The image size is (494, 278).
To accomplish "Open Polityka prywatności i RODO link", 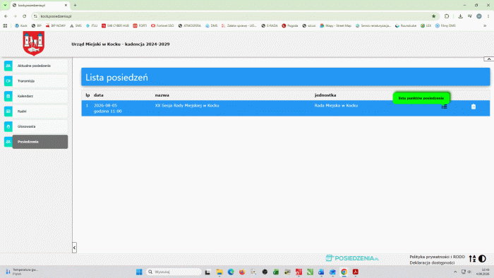I will click(437, 257).
